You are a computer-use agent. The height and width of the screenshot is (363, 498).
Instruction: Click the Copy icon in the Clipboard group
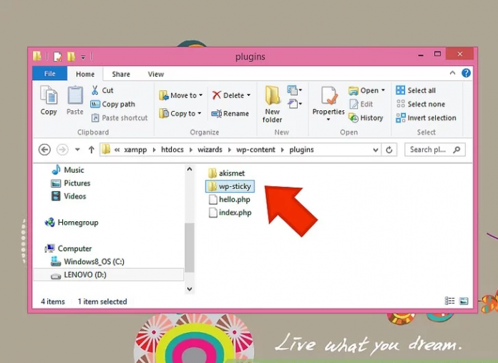point(49,100)
